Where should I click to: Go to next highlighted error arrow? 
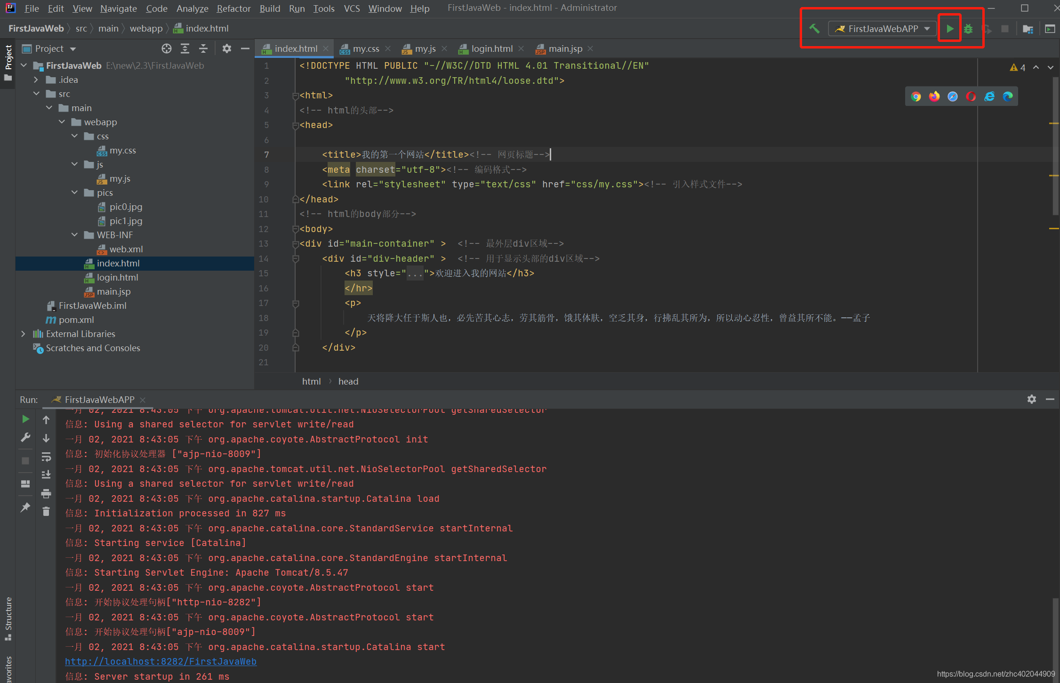(x=1051, y=68)
